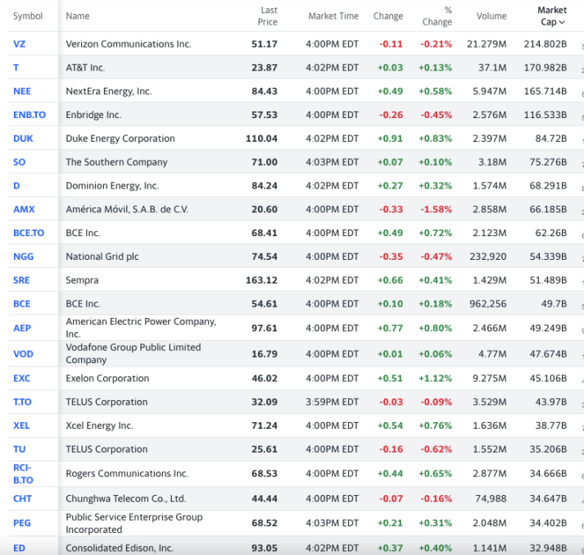The width and height of the screenshot is (584, 555).
Task: Go to the NGG stock page link
Action: click(23, 257)
